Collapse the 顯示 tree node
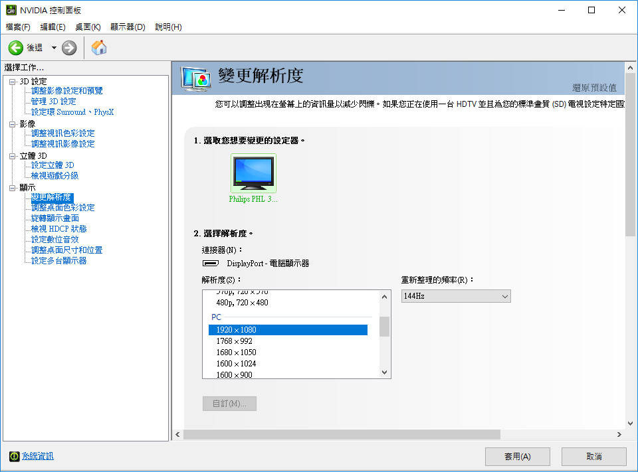 [12, 188]
